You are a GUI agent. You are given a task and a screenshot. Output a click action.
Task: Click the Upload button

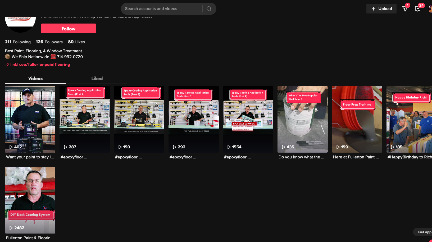pos(381,9)
